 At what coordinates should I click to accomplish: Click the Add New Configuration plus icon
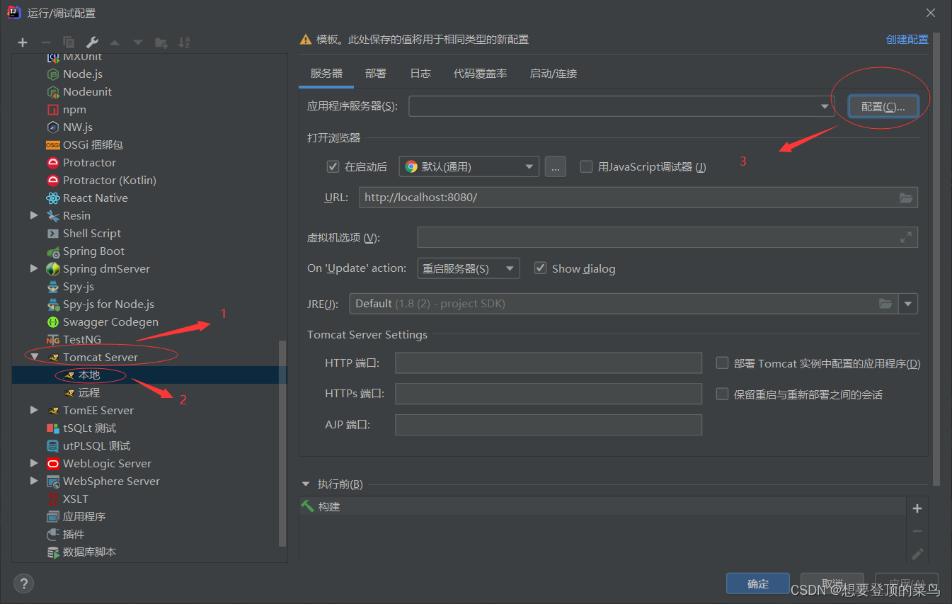coord(23,42)
